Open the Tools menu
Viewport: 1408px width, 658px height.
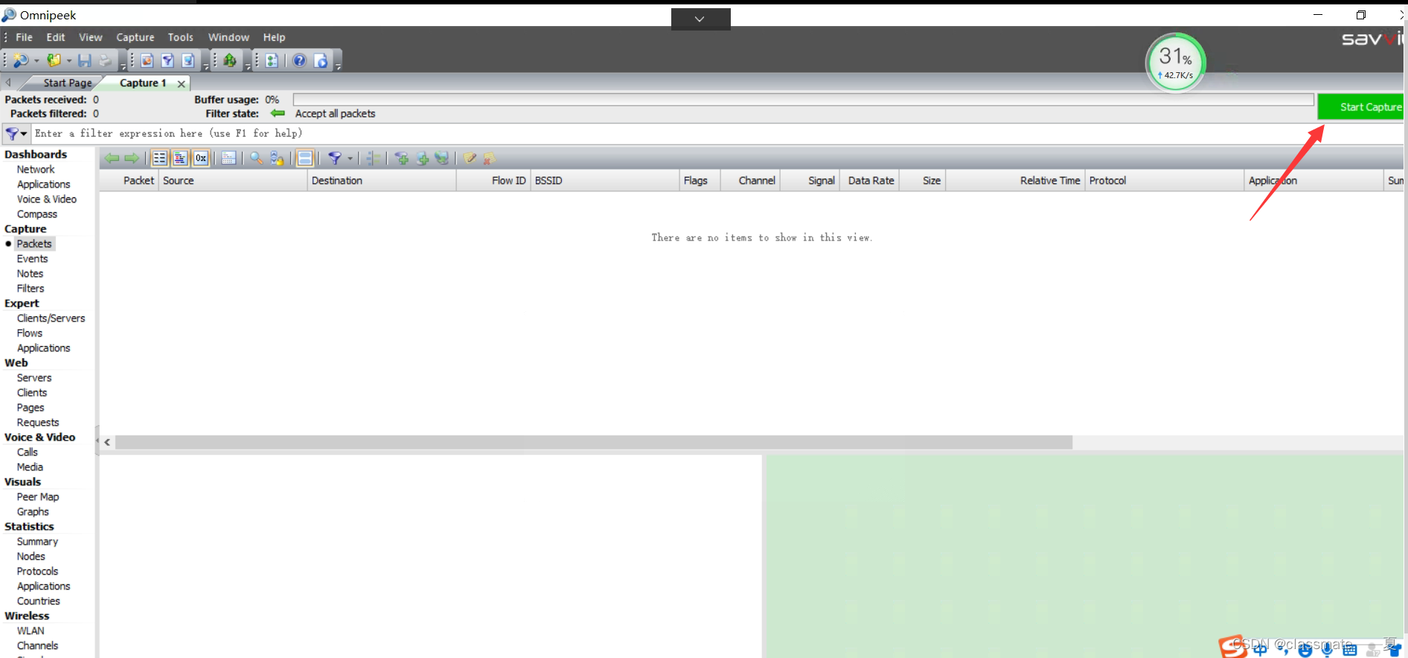coord(181,37)
